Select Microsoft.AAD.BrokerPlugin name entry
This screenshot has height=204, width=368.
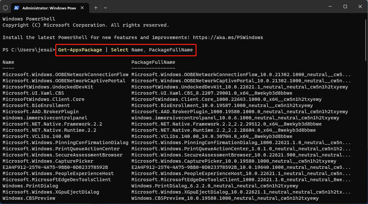coord(41,112)
